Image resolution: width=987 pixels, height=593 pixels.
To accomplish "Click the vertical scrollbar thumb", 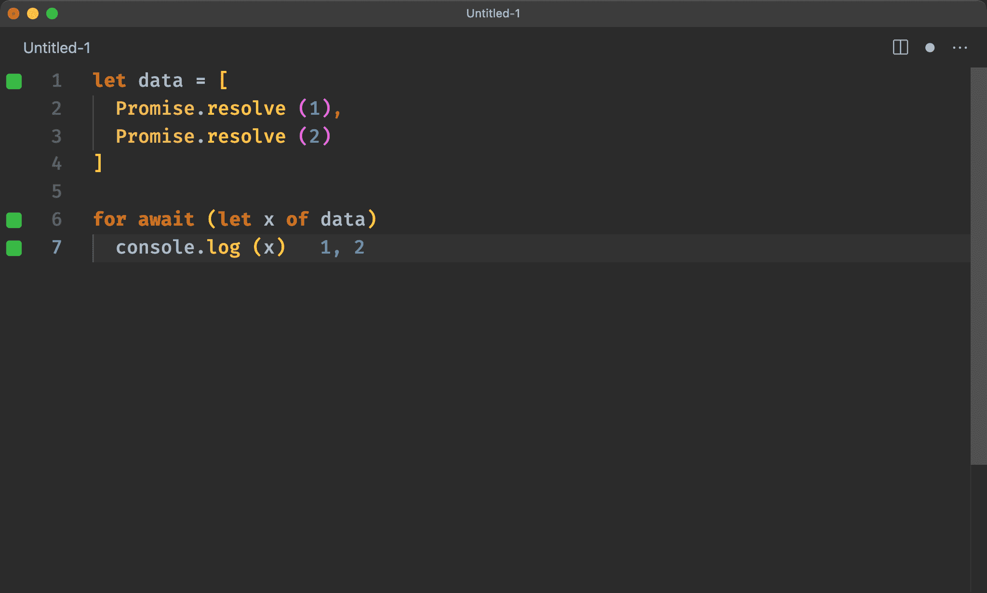I will click(x=978, y=265).
